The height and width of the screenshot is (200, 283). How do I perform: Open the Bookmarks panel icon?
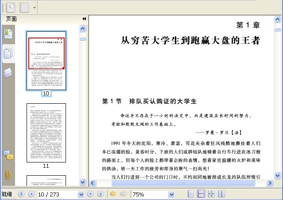[8, 34]
